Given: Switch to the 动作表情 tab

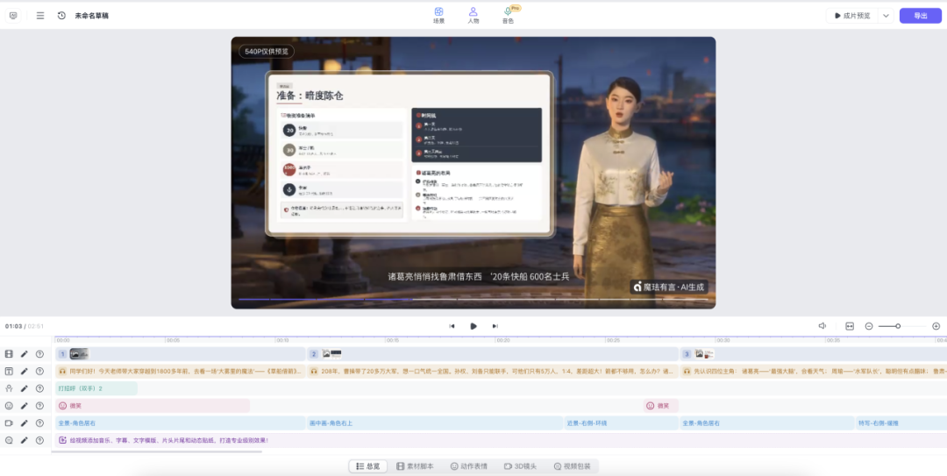Looking at the screenshot, I should tap(468, 466).
